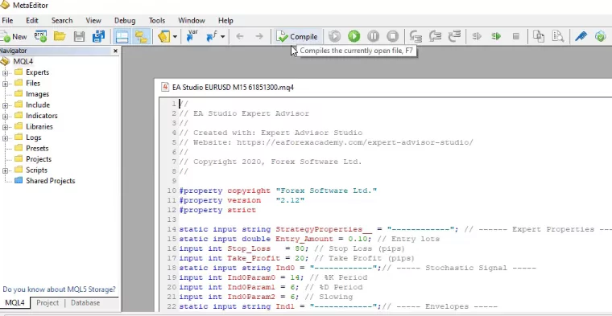
Task: Click the save all icon
Action: click(98, 37)
